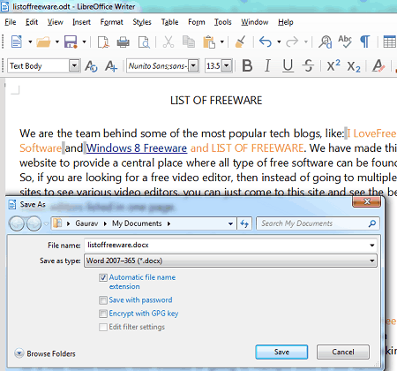Open the View menu

pyautogui.click(x=56, y=22)
